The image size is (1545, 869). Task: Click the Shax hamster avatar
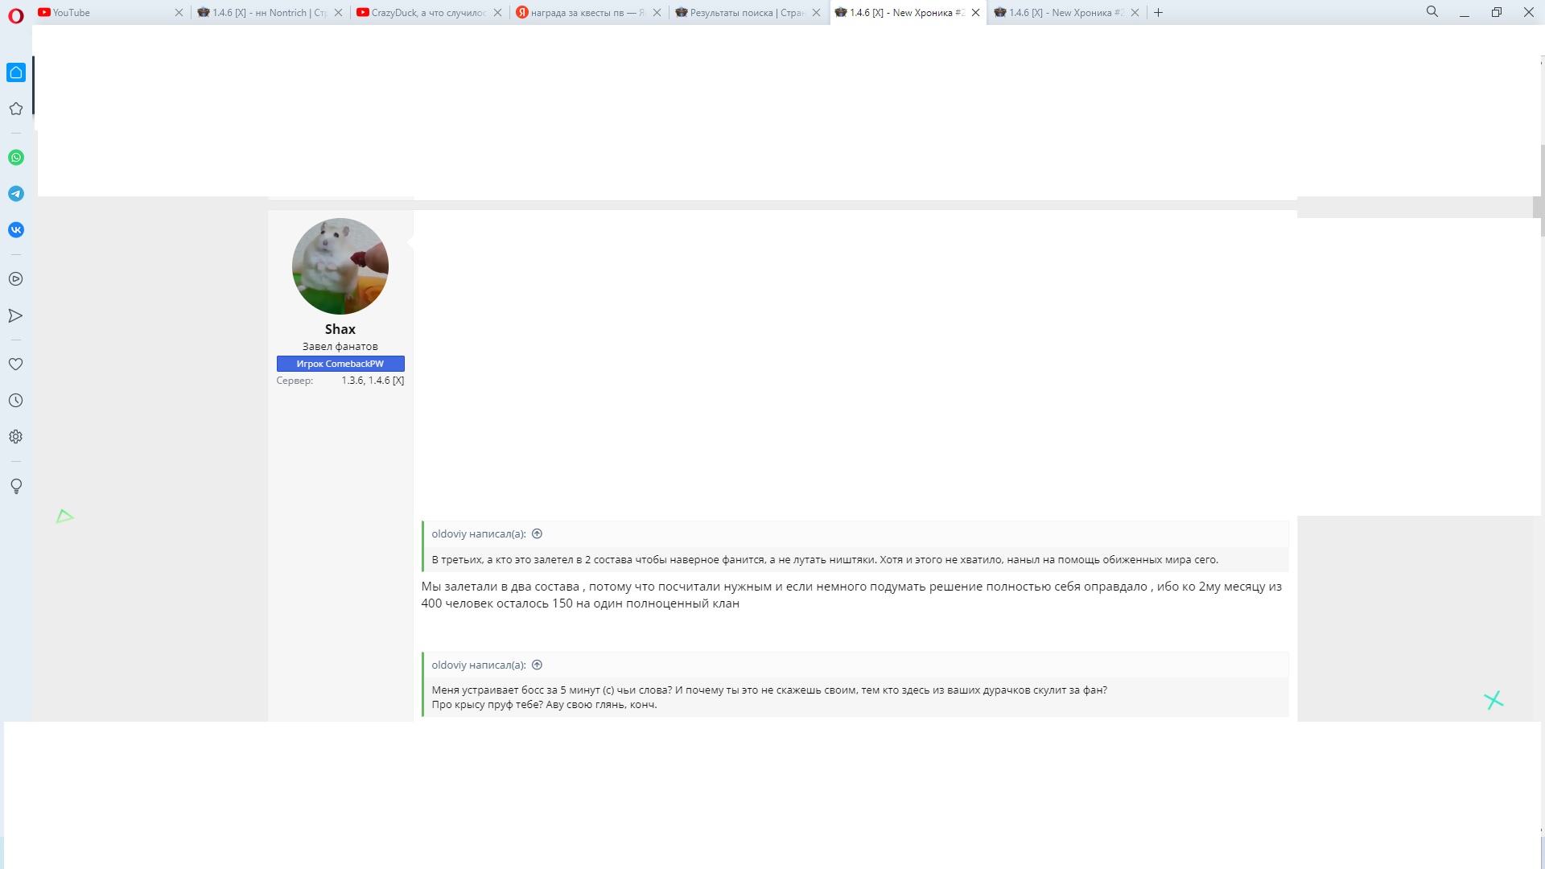(x=340, y=266)
